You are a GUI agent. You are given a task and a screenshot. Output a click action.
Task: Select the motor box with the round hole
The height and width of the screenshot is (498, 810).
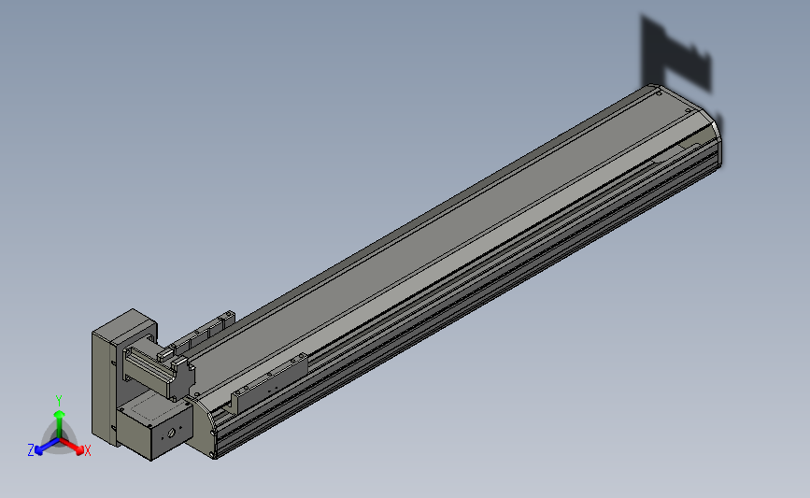point(155,424)
